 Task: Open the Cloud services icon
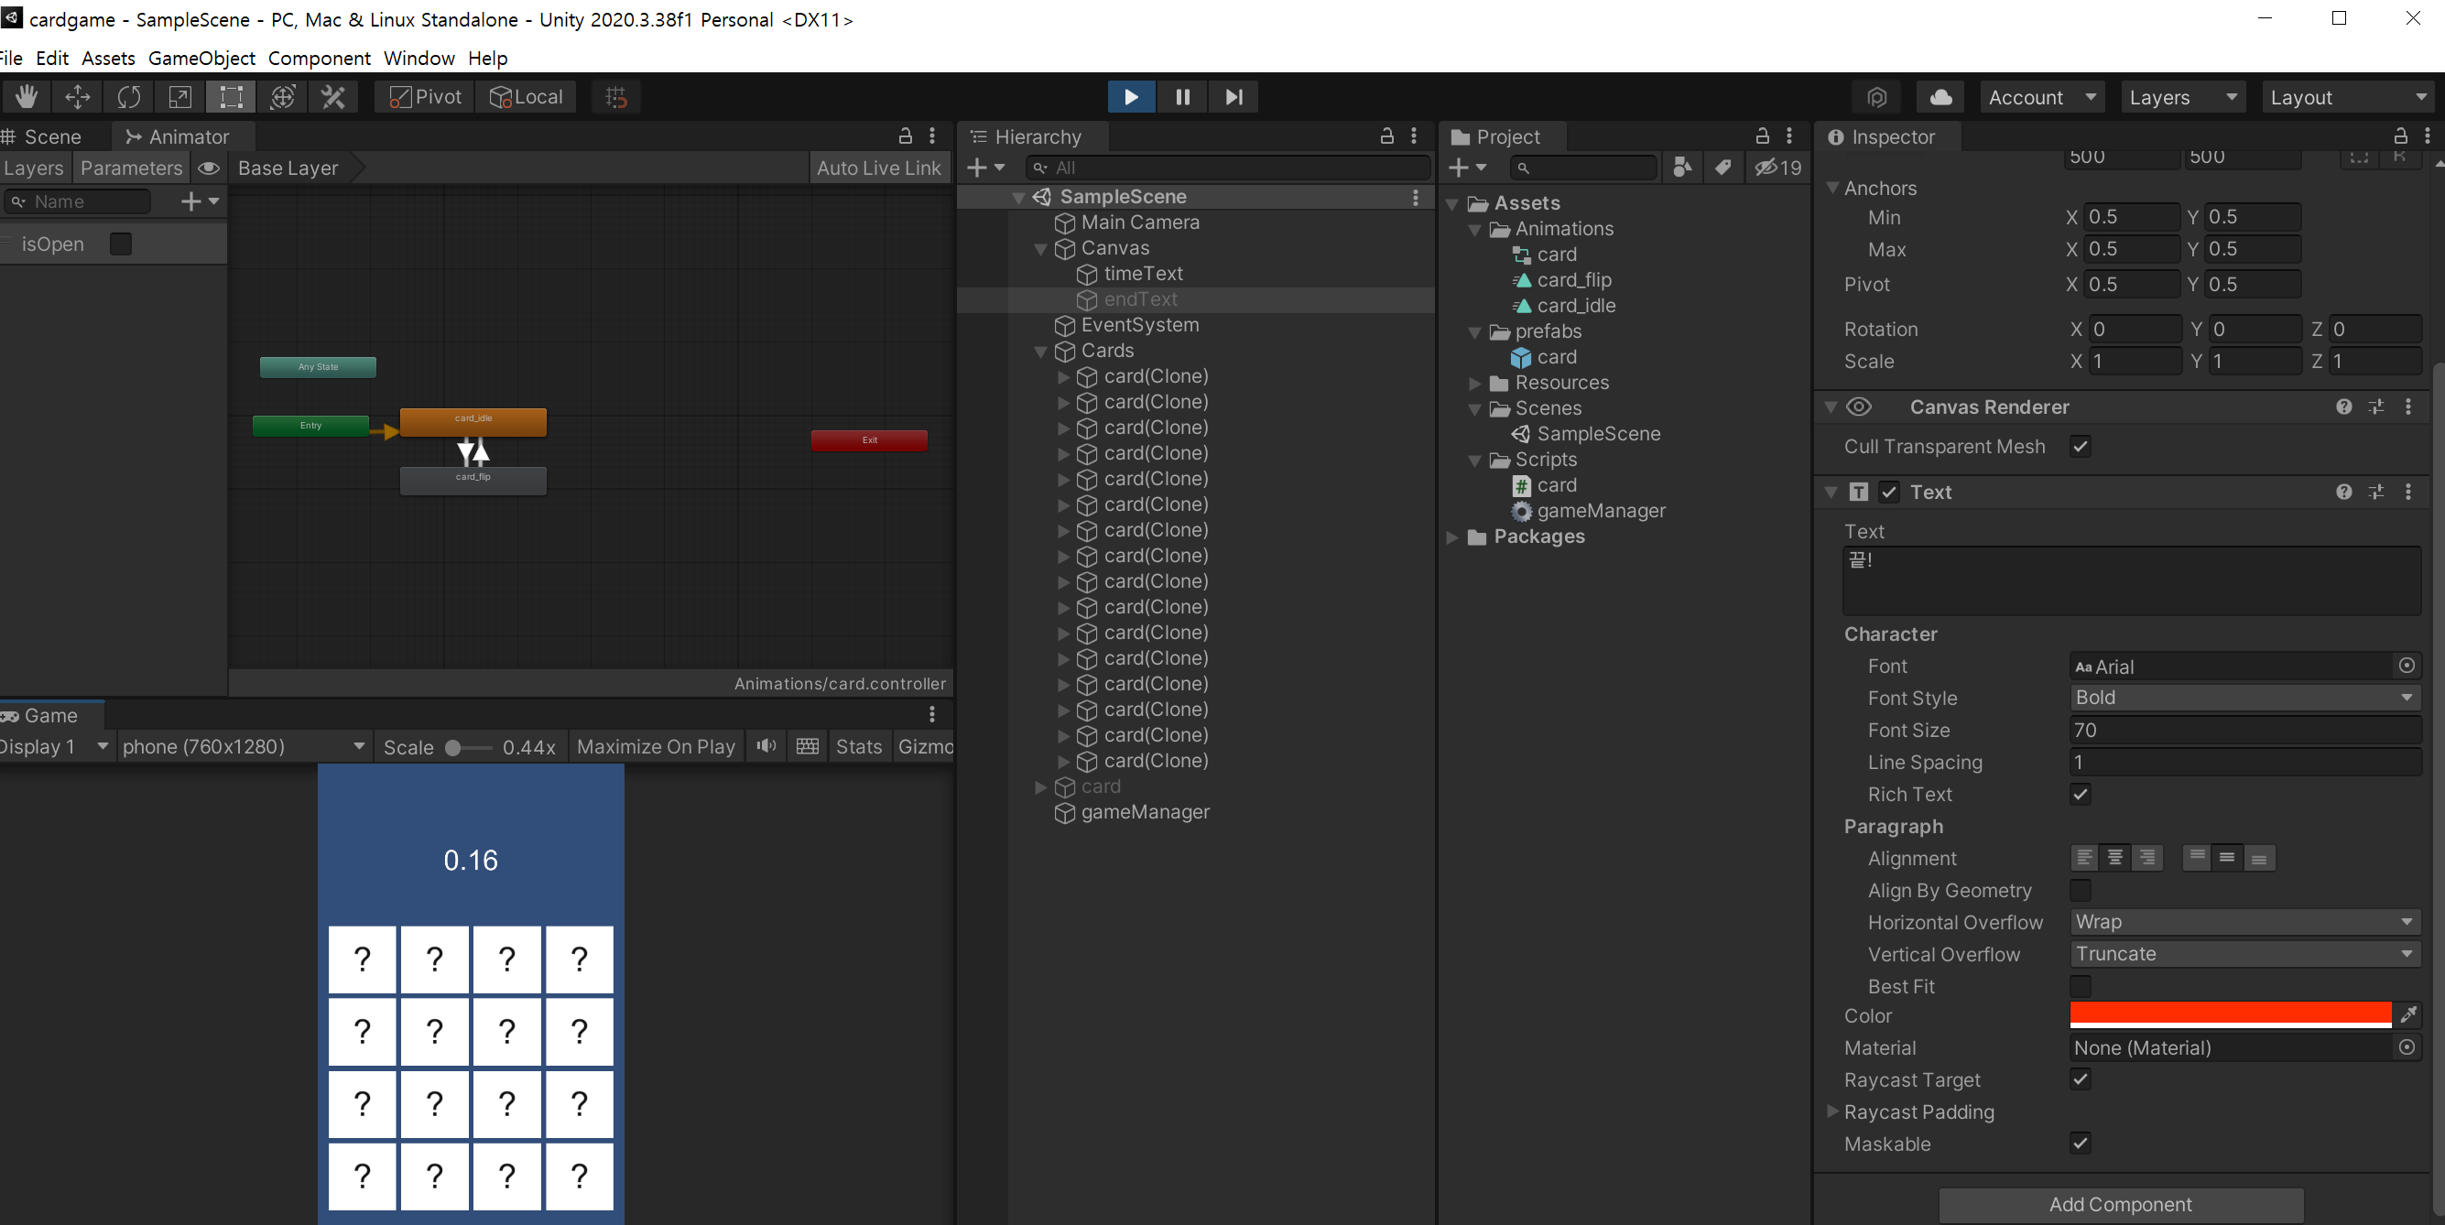pos(1940,97)
